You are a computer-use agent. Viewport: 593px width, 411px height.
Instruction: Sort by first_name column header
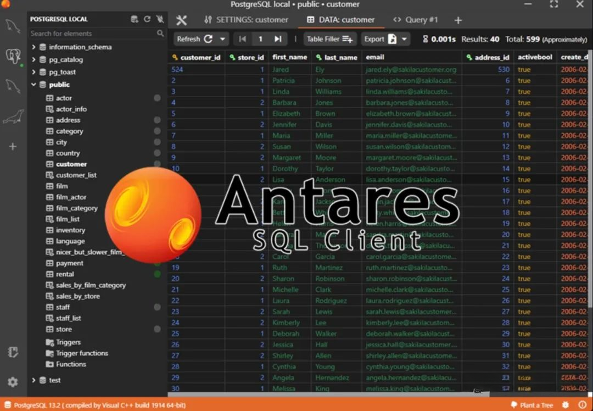tap(290, 57)
